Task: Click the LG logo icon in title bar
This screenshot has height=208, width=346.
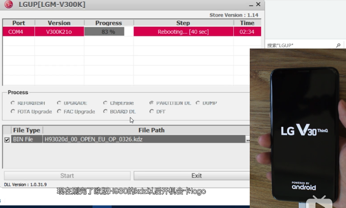Action: (x=9, y=5)
